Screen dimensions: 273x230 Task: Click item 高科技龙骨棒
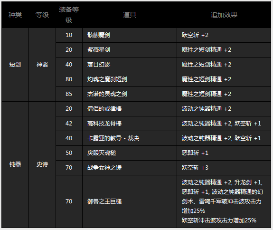(x=104, y=124)
